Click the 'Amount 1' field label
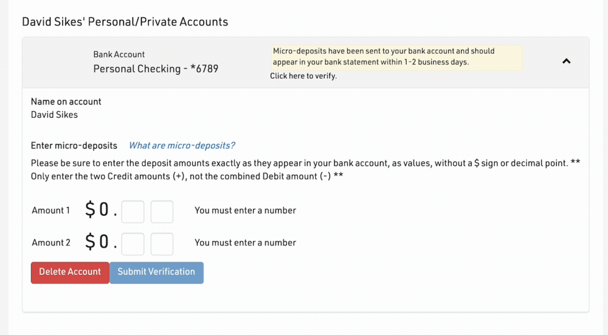608x335 pixels. (51, 211)
